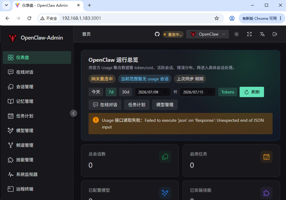The width and height of the screenshot is (286, 200).
Task: Click the end date field 2026/07/15
Action: click(197, 92)
